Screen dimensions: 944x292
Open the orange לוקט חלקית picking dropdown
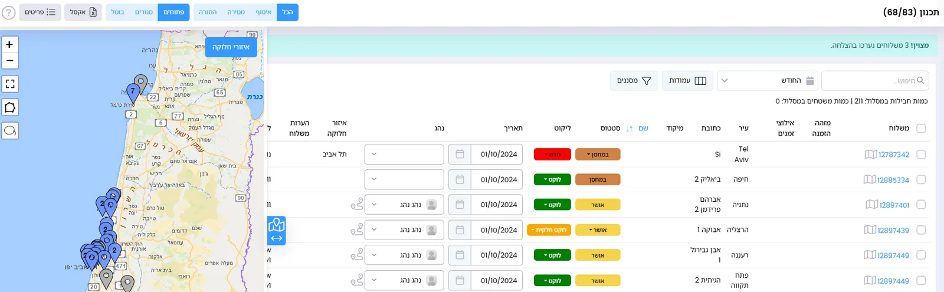[x=549, y=230]
